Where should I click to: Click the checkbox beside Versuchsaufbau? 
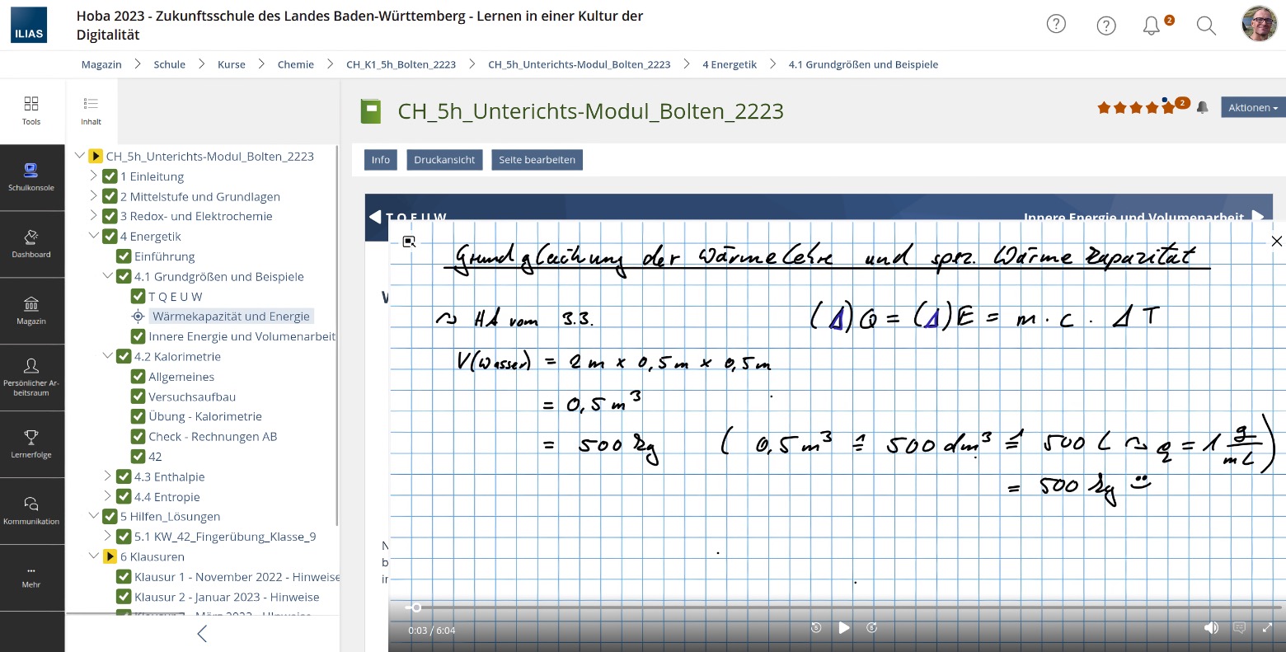tap(138, 396)
